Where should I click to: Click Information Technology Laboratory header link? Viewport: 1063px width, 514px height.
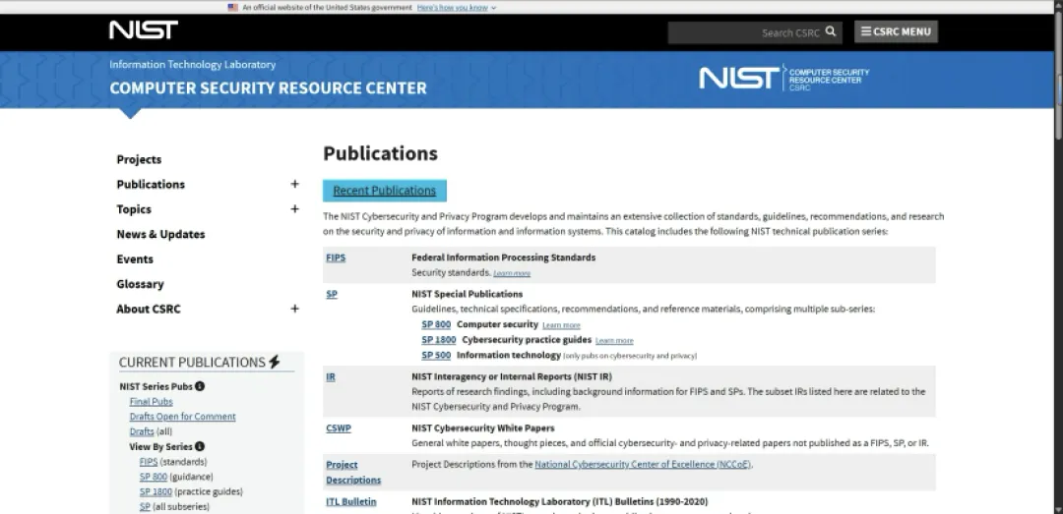click(x=193, y=64)
